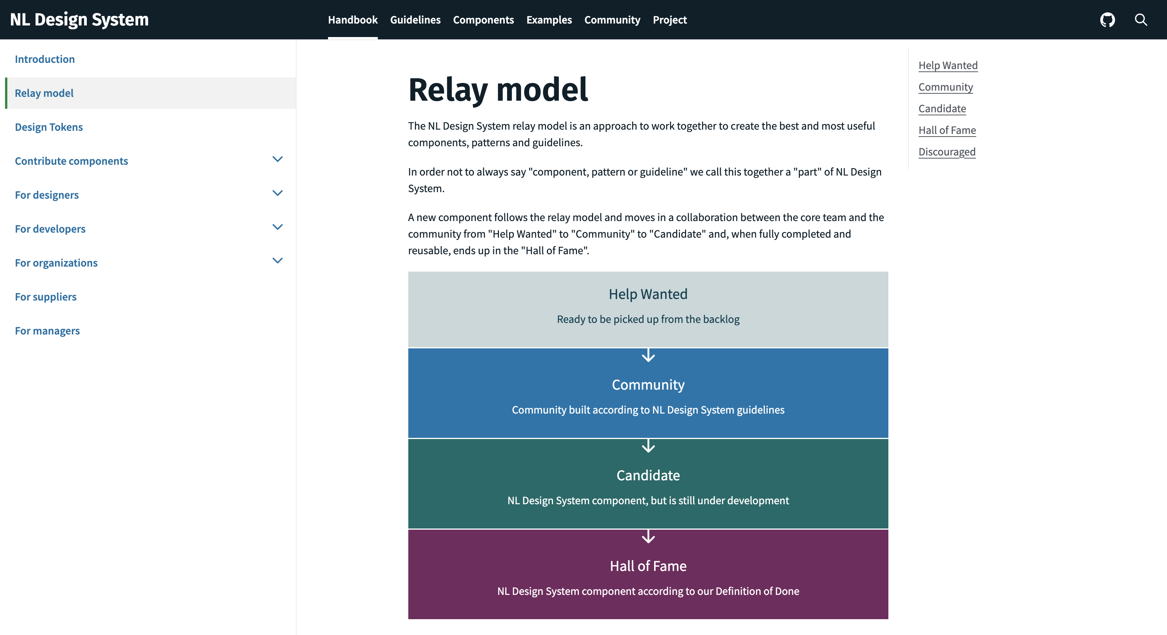
Task: Click the NL Design System logo
Action: pyautogui.click(x=79, y=19)
